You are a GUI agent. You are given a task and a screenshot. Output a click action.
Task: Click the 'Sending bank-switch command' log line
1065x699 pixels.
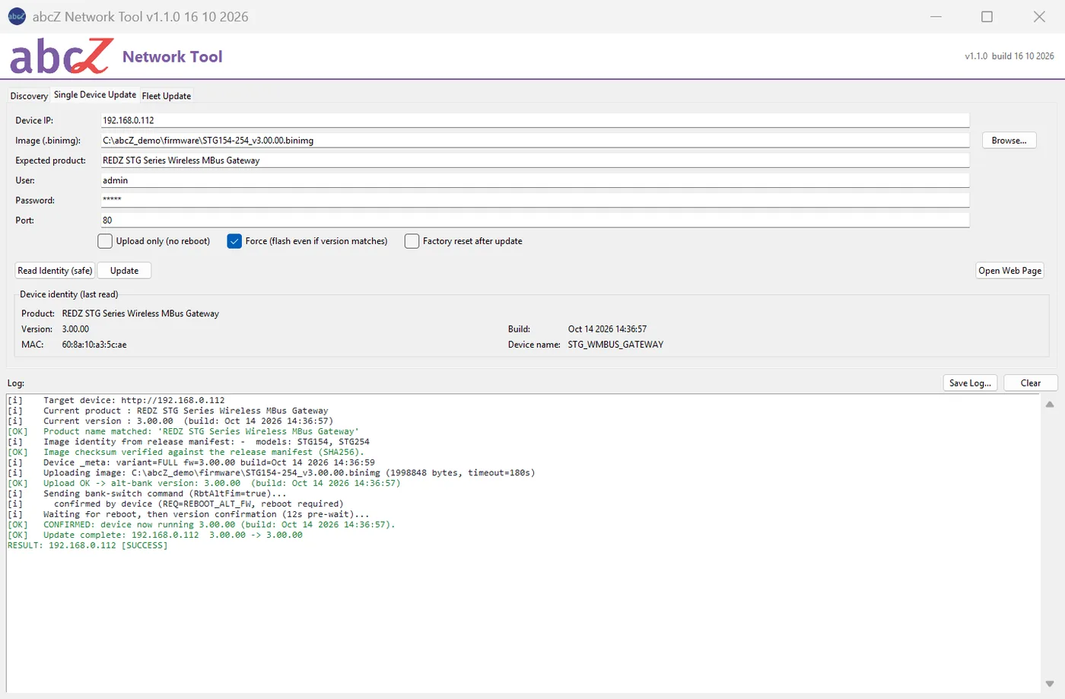[x=148, y=494]
